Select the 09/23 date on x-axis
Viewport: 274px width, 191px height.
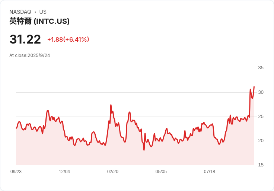[x=16, y=172]
